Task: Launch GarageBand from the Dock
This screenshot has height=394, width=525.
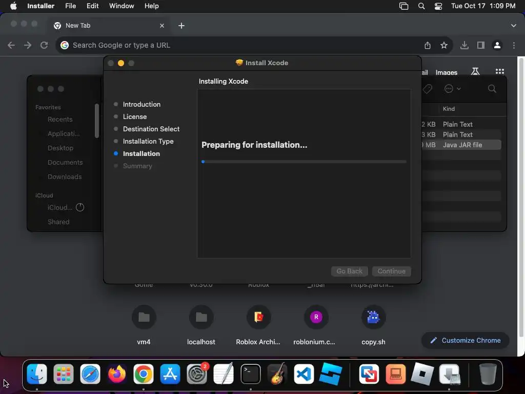Action: pyautogui.click(x=277, y=373)
